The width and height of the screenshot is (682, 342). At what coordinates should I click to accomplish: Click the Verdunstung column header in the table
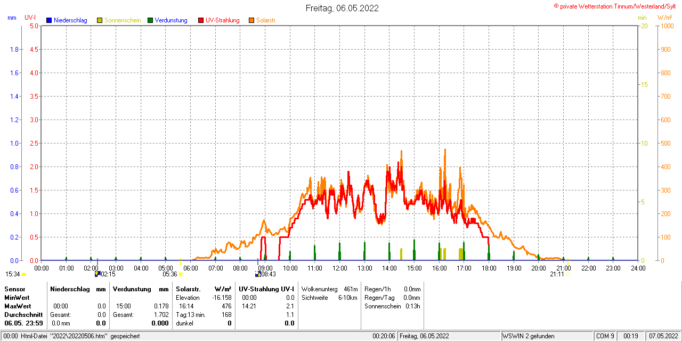click(131, 289)
